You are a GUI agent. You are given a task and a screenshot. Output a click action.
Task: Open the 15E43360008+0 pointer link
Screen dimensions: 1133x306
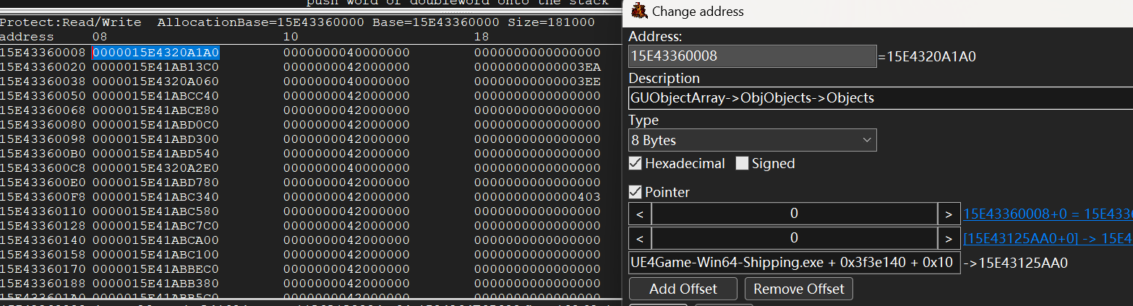(x=1047, y=214)
